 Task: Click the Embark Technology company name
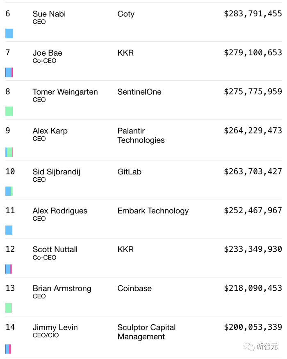point(153,211)
